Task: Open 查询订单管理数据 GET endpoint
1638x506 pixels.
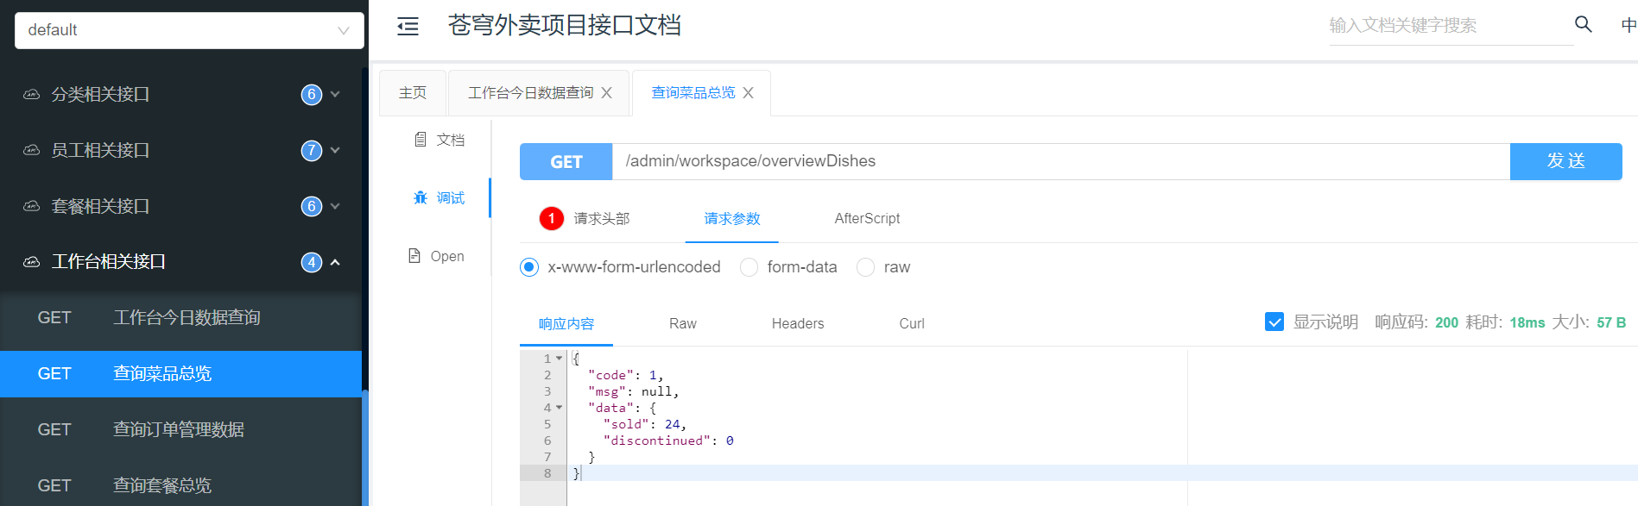Action: (179, 429)
